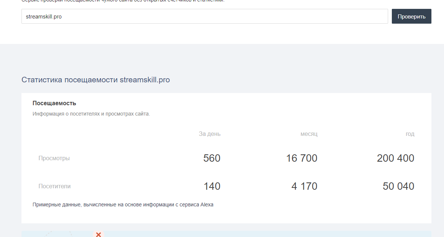The image size is (444, 237).
Task: Select the yearly views value 200 400
Action: (396, 158)
